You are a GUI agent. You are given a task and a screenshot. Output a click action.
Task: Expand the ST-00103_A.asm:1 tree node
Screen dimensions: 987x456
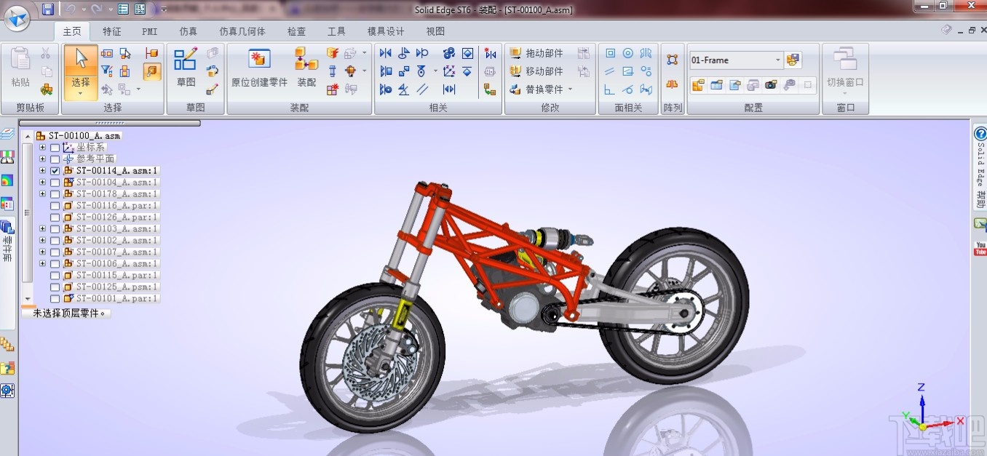click(x=42, y=228)
